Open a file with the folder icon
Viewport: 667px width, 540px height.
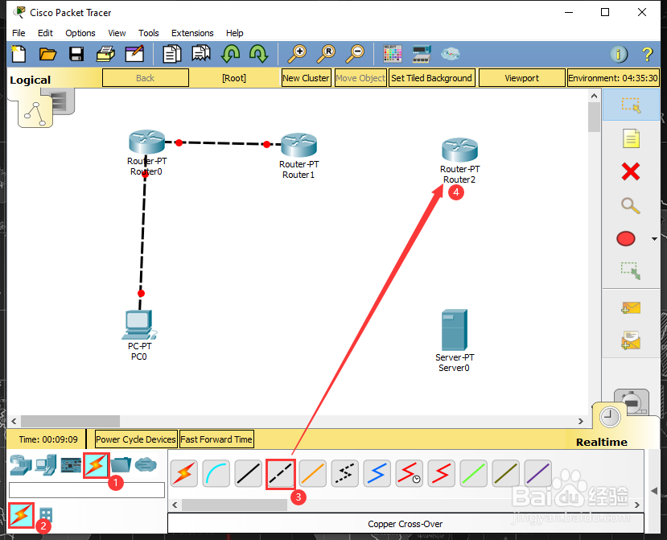[x=47, y=54]
